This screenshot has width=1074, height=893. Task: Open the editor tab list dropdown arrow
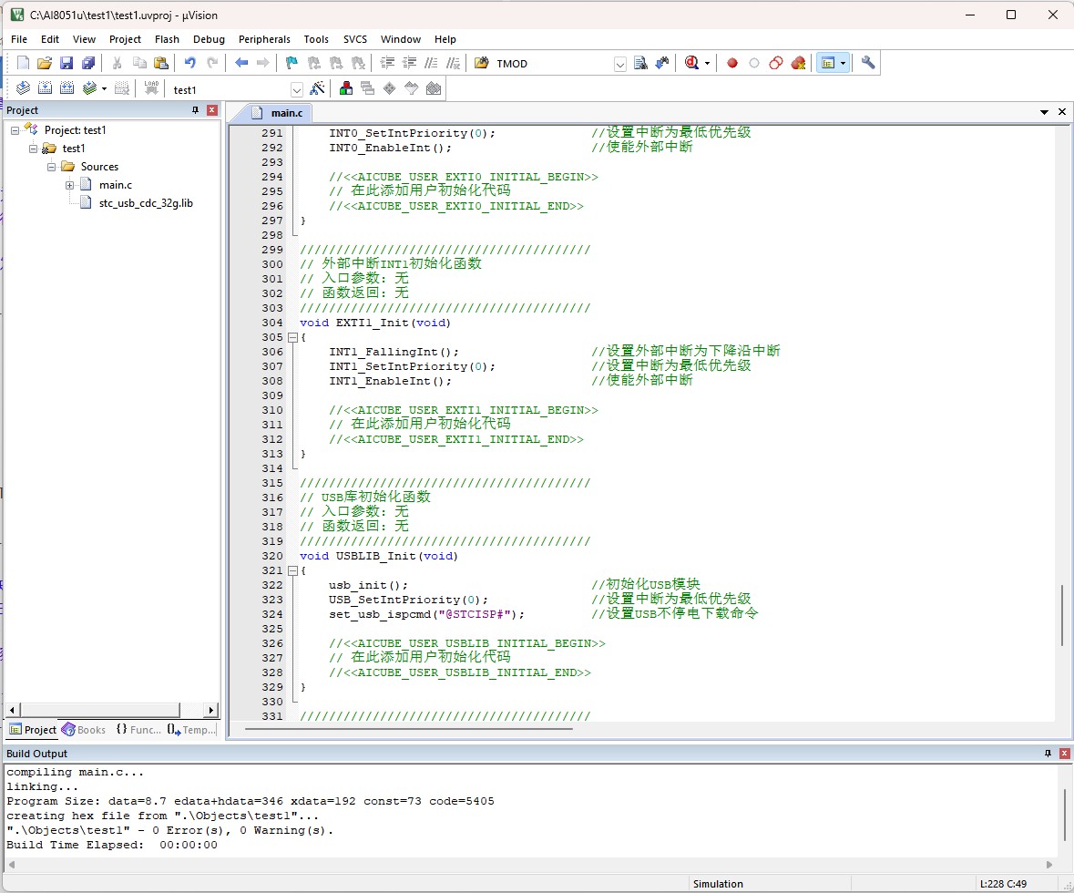pos(1044,112)
